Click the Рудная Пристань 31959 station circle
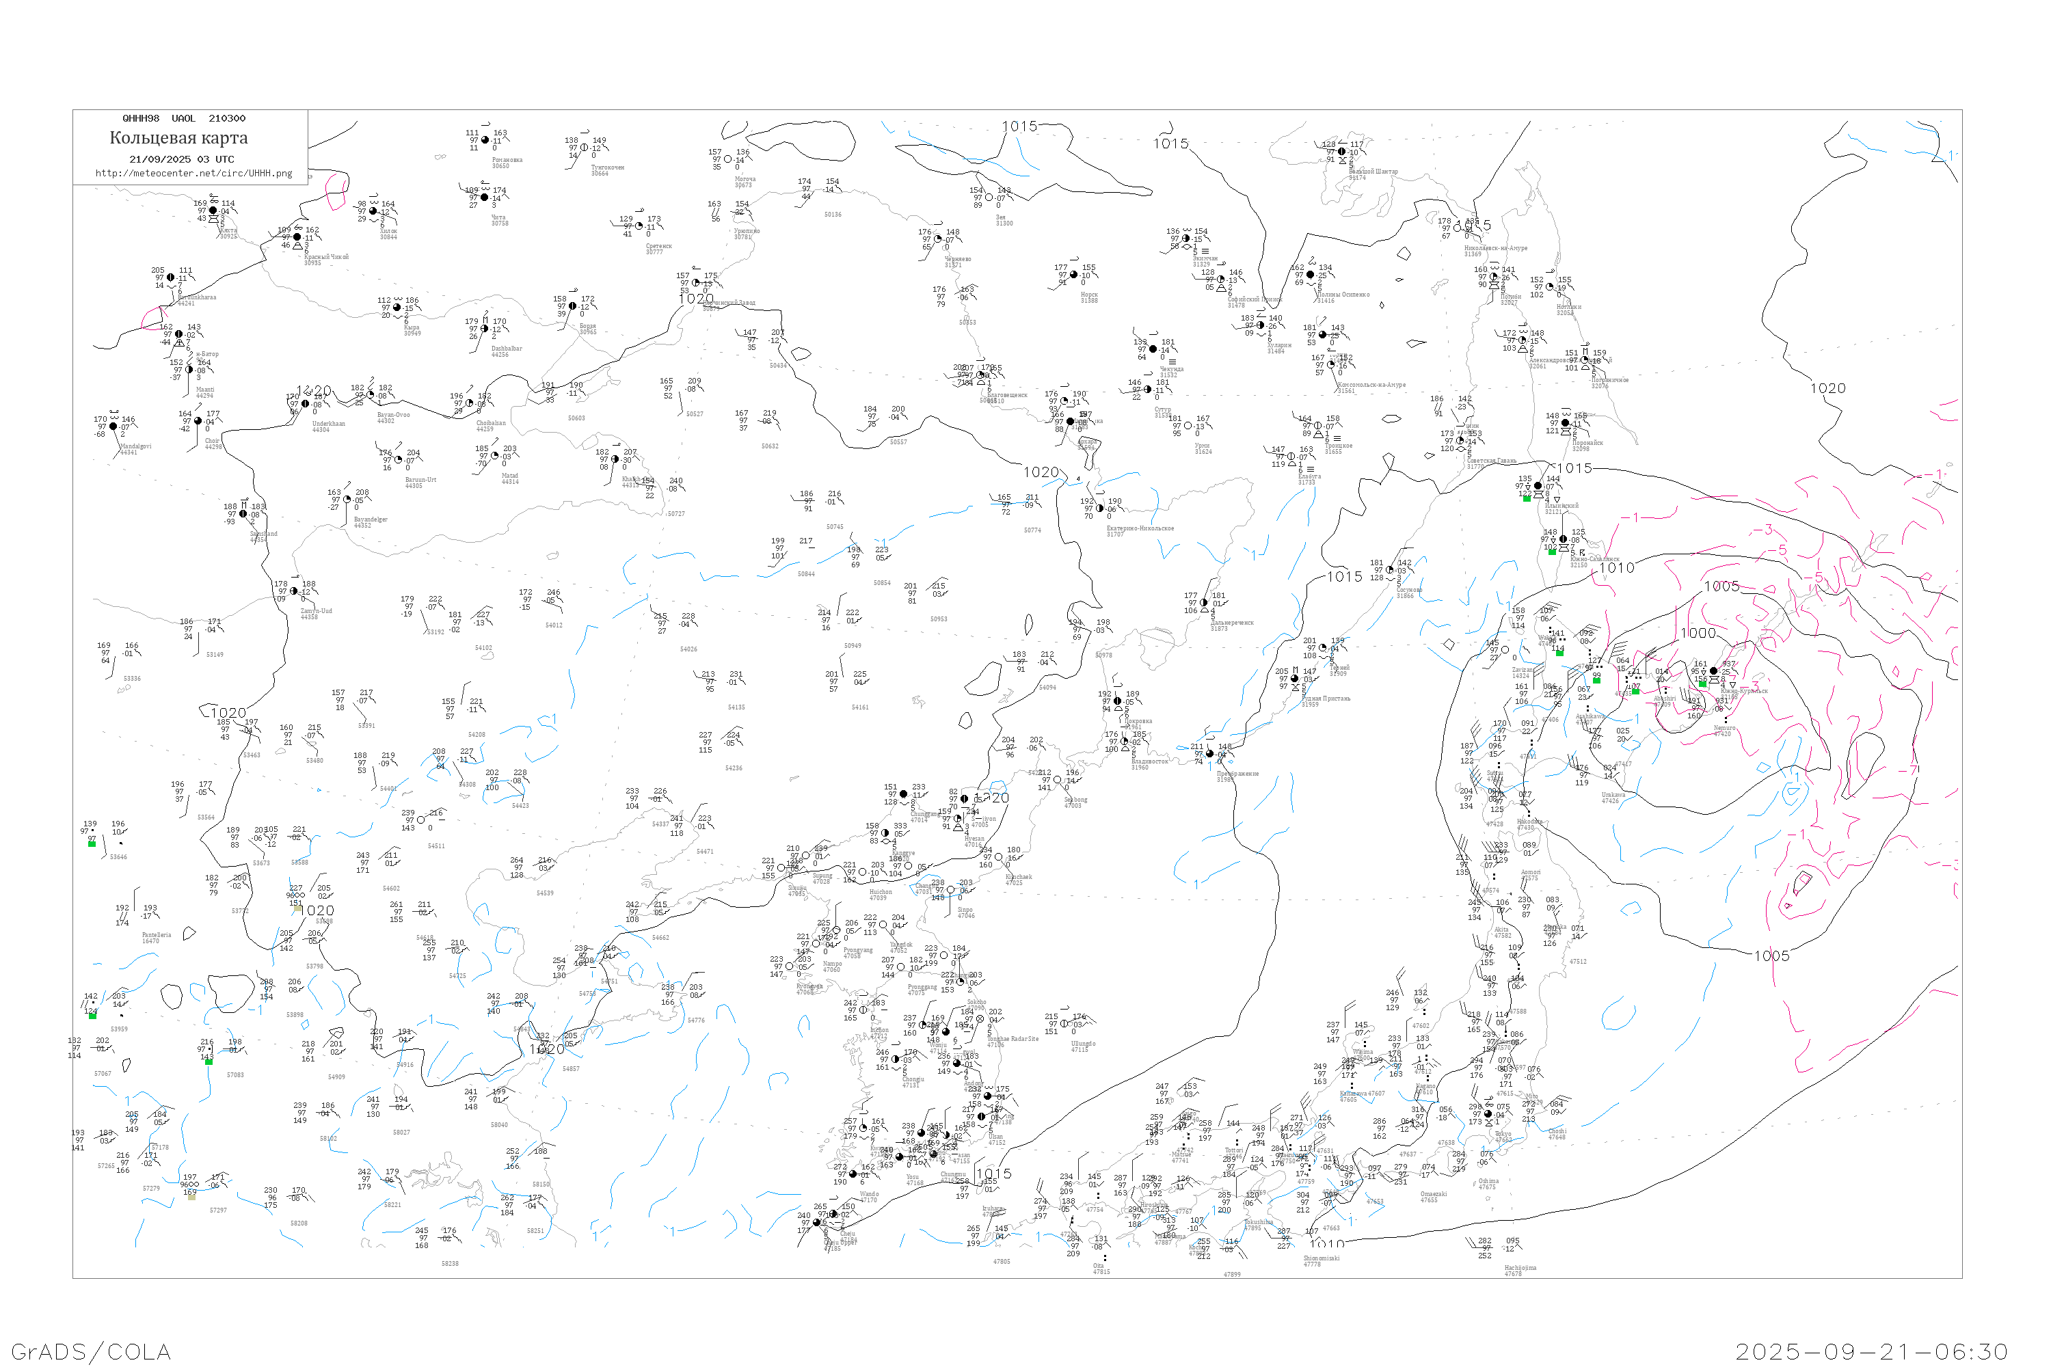This screenshot has width=2051, height=1367. click(1295, 679)
